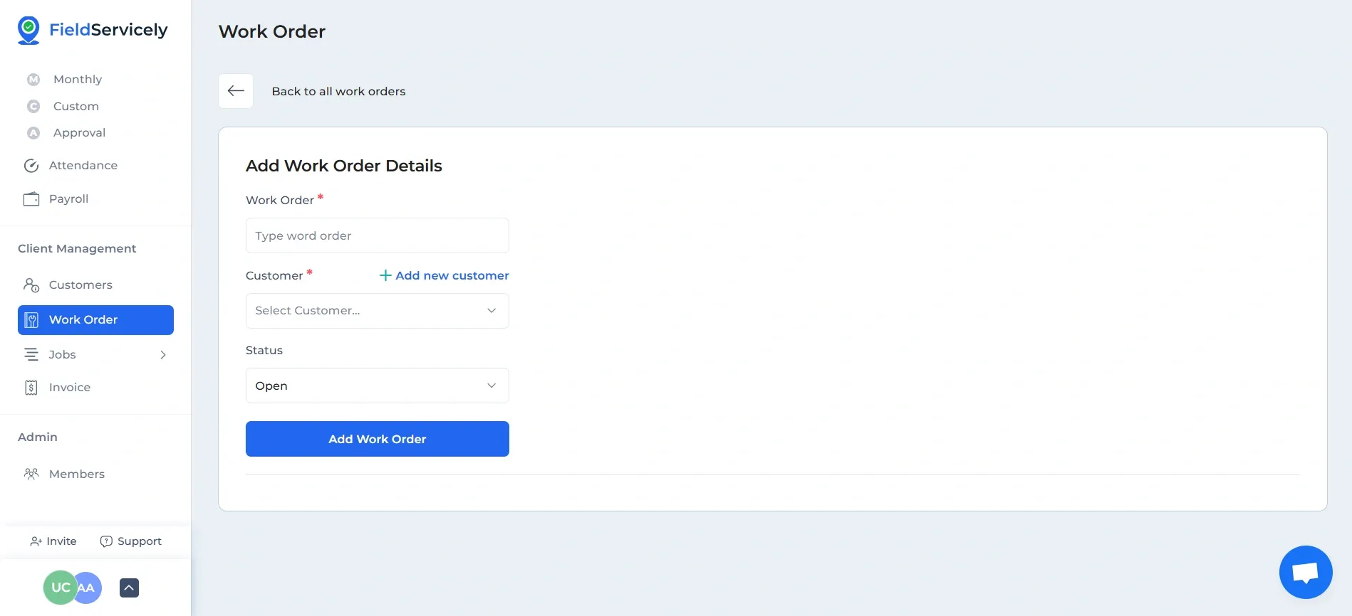The height and width of the screenshot is (616, 1352).
Task: Click the Add new customer link
Action: tap(444, 275)
